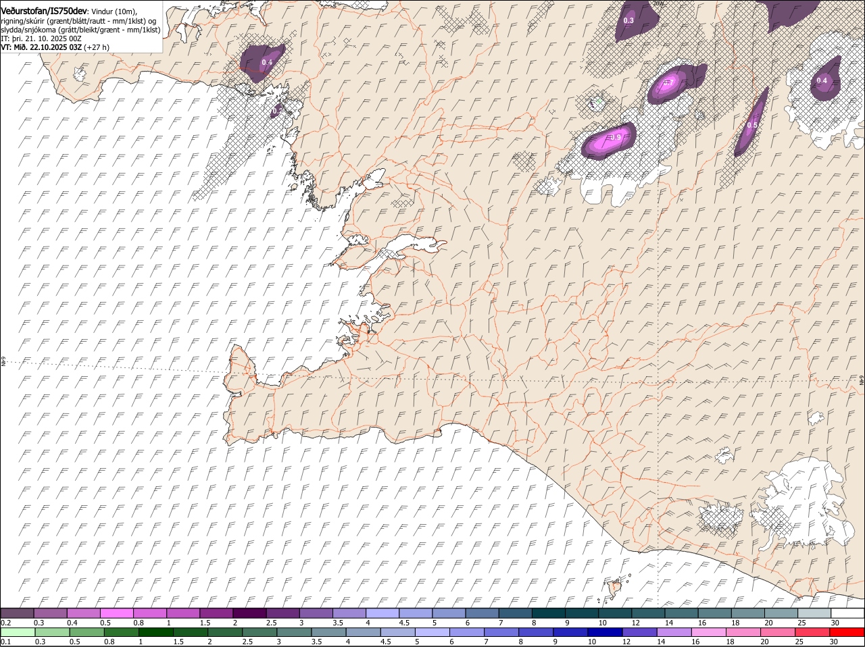Click the IT: þri. 21. 10. 2025 00Z line

click(41, 38)
